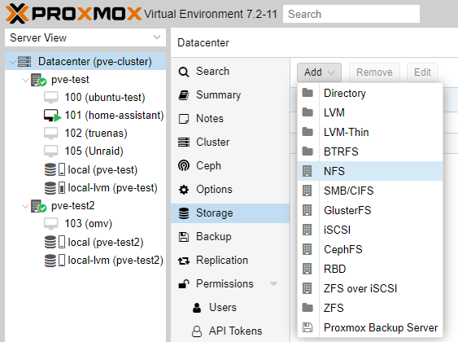Choose Directory from the Add menu
Viewport: 458px width, 342px height.
[370, 93]
